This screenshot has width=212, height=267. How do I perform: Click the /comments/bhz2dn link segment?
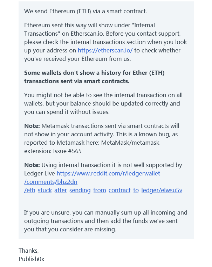51,182
